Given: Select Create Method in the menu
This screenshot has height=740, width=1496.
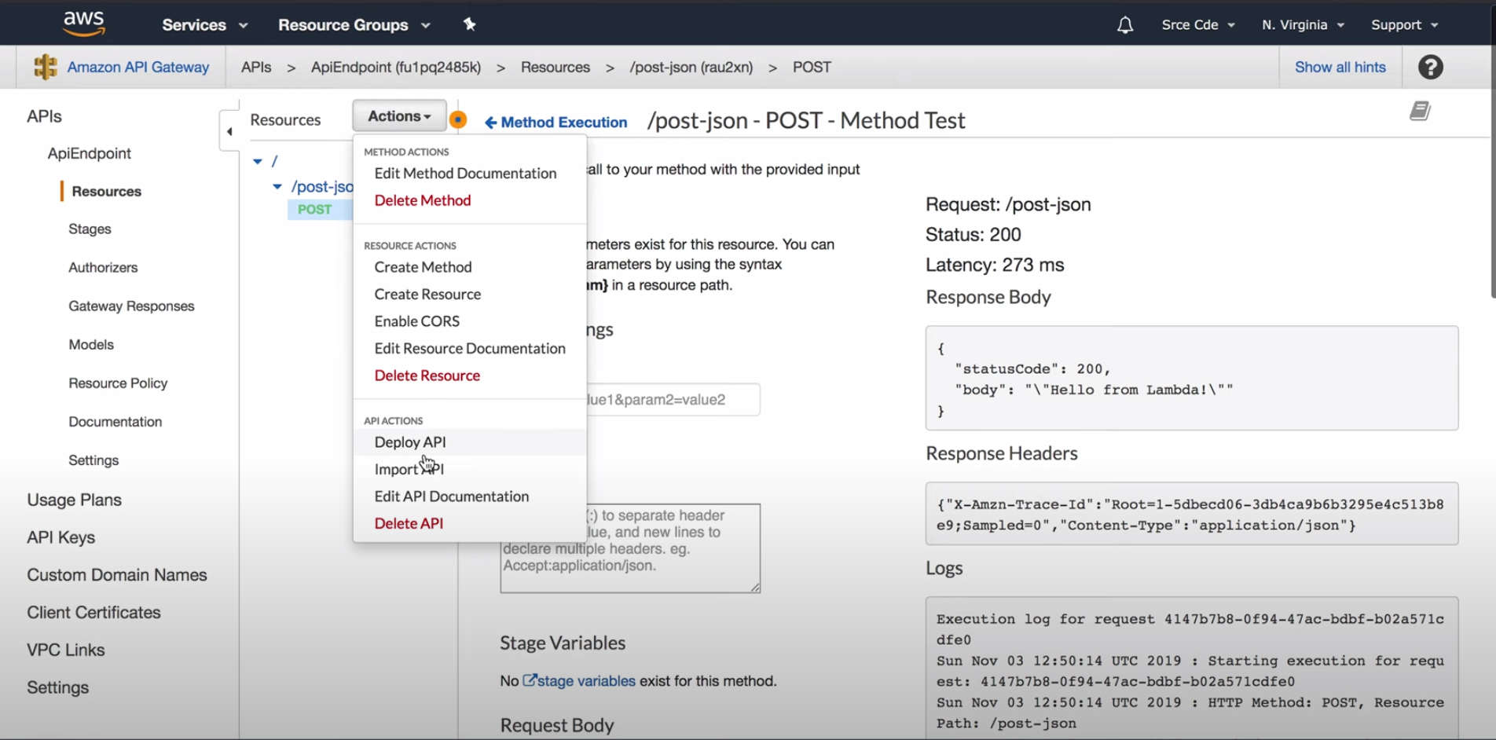Looking at the screenshot, I should (423, 267).
